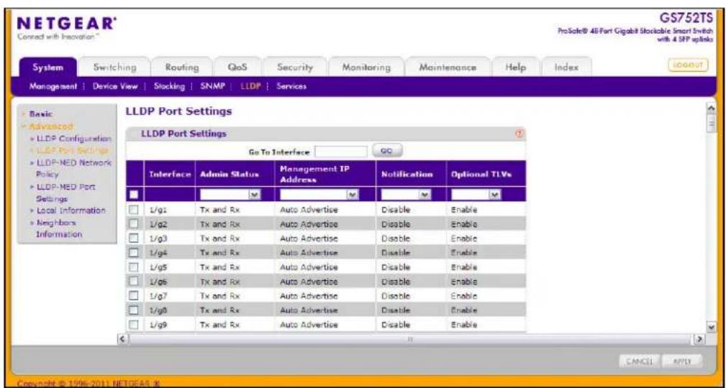Viewport: 726px width, 388px height.
Task: Switch to the QoS tab
Action: click(x=237, y=68)
